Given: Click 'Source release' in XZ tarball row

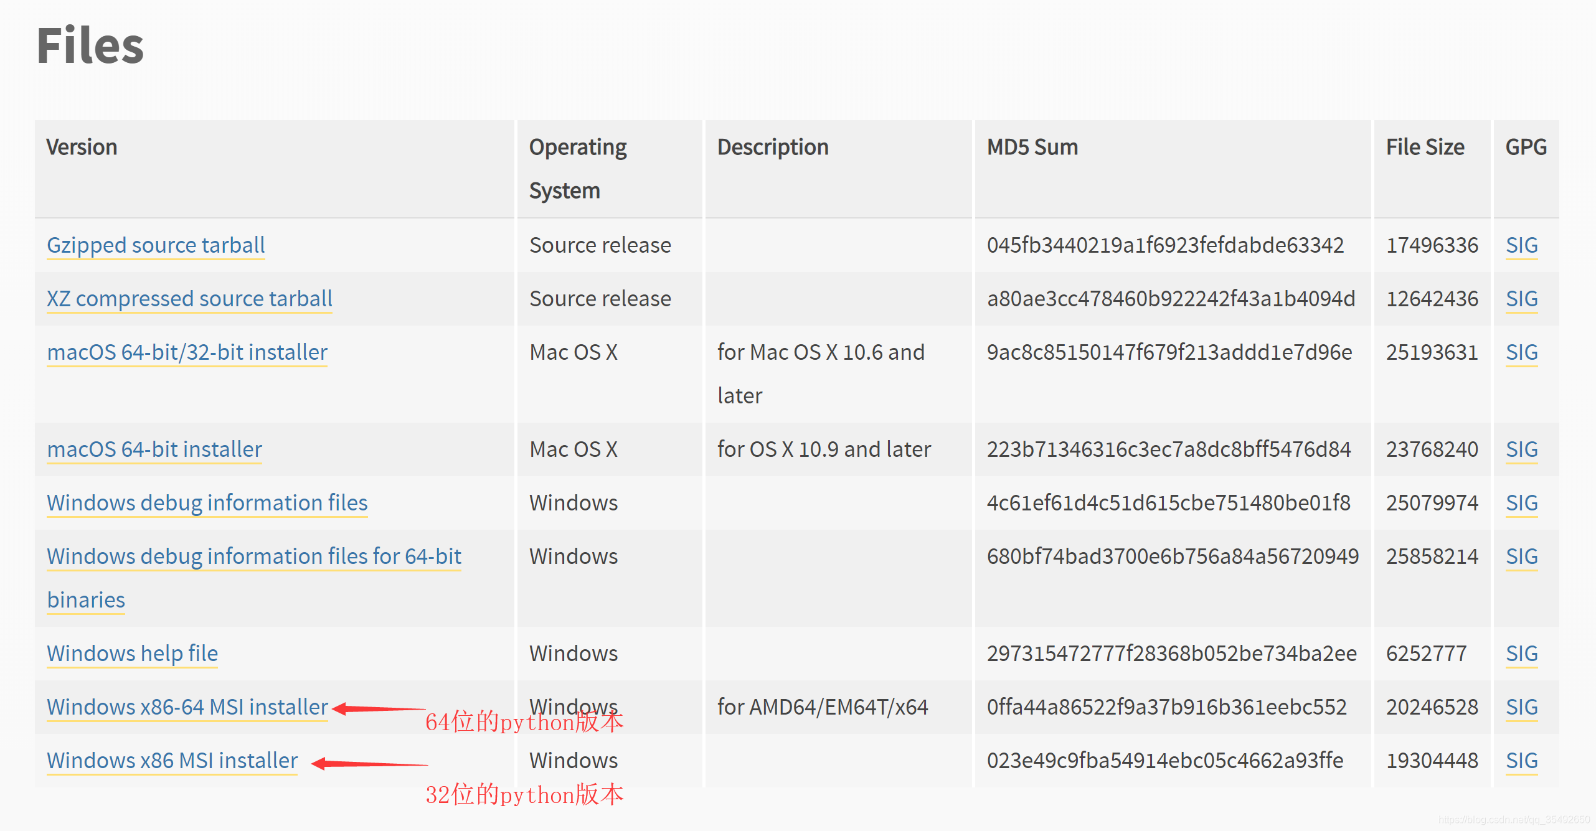Looking at the screenshot, I should pyautogui.click(x=600, y=299).
